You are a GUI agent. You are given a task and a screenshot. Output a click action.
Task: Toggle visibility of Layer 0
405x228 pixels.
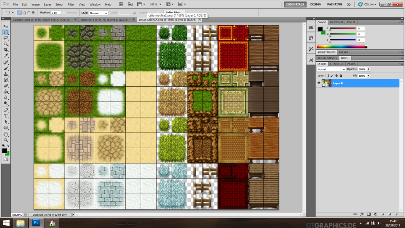pyautogui.click(x=319, y=83)
